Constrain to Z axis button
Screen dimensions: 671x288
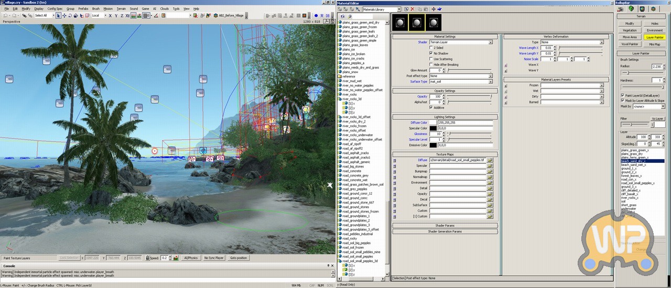122,16
